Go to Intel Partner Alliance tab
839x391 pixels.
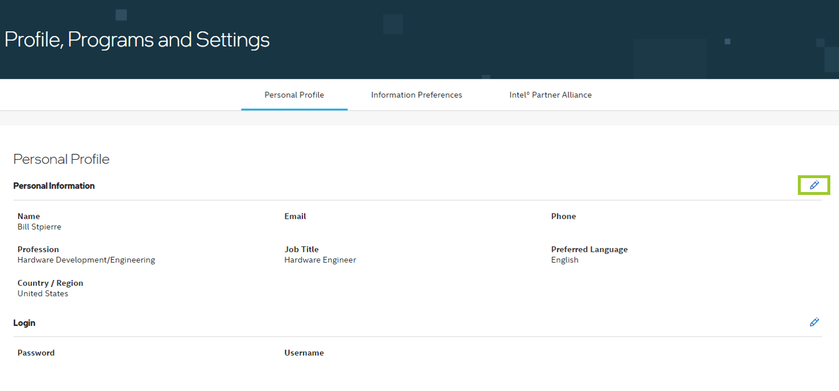pos(550,95)
